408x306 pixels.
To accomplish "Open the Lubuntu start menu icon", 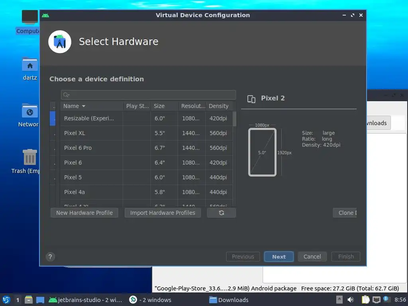I will tap(6, 300).
